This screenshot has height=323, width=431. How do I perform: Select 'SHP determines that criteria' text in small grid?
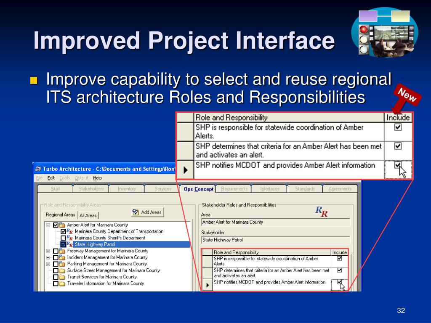tap(271, 273)
